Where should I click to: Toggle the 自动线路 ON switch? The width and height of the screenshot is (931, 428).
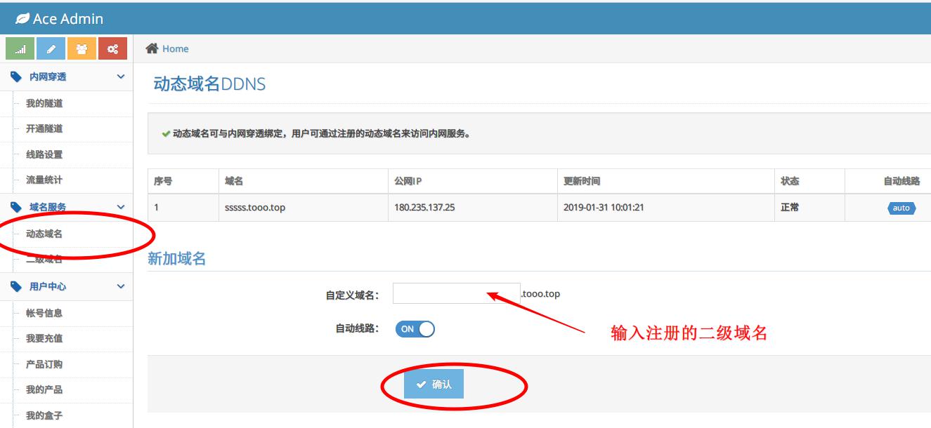tap(415, 329)
